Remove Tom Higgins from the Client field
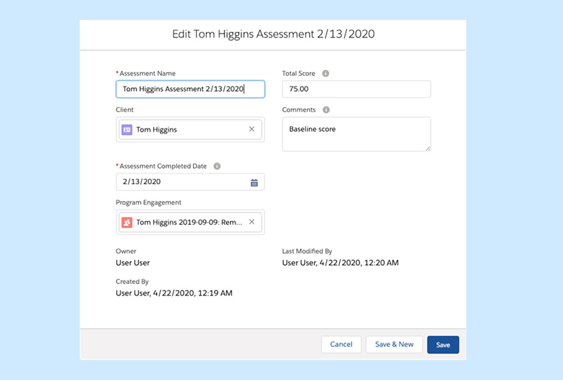Viewport: 563px width, 380px height. click(x=252, y=129)
